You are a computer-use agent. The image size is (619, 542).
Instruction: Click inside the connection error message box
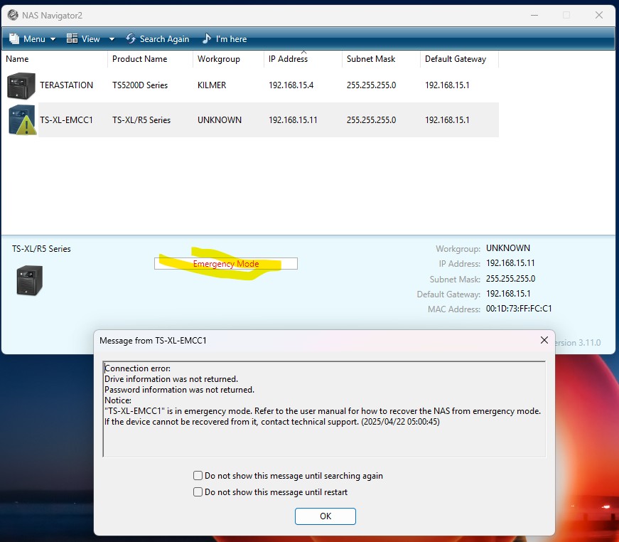click(x=324, y=409)
